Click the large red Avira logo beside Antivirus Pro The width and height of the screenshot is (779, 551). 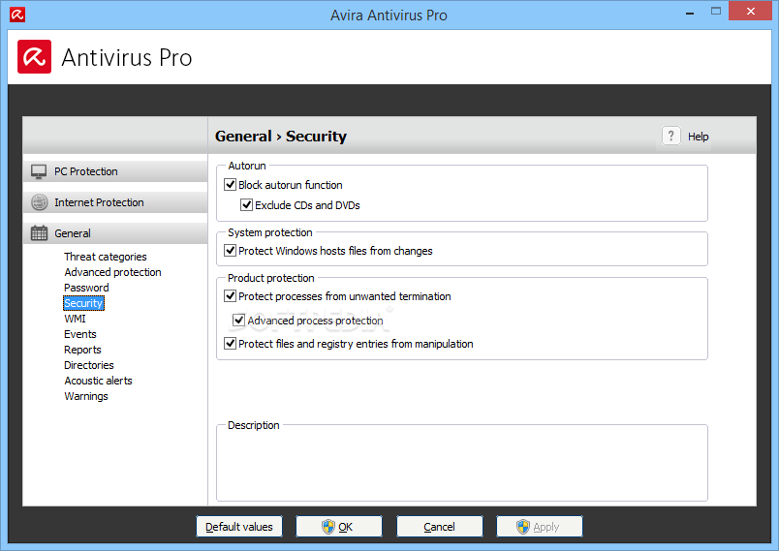(34, 56)
